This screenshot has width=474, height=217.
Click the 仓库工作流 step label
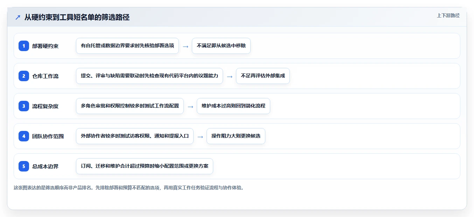pos(46,76)
